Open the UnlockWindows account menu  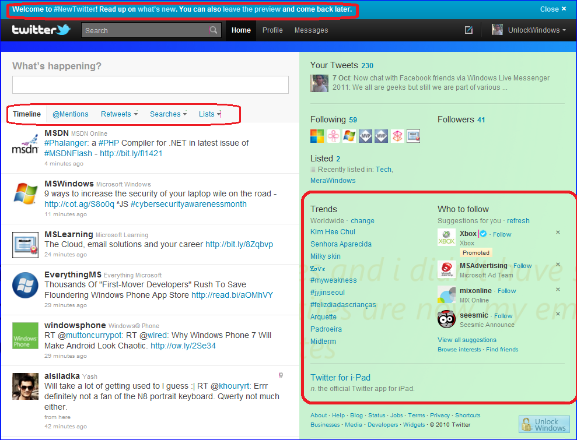pos(529,30)
